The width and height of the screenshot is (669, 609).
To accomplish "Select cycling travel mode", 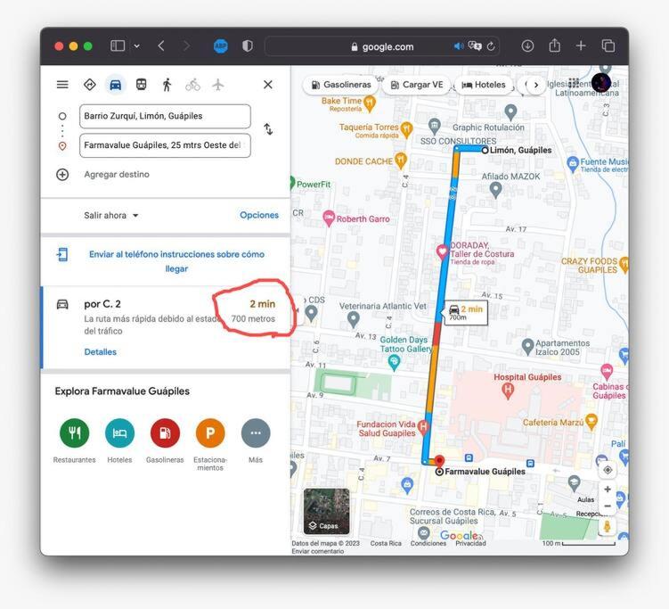I will [192, 85].
